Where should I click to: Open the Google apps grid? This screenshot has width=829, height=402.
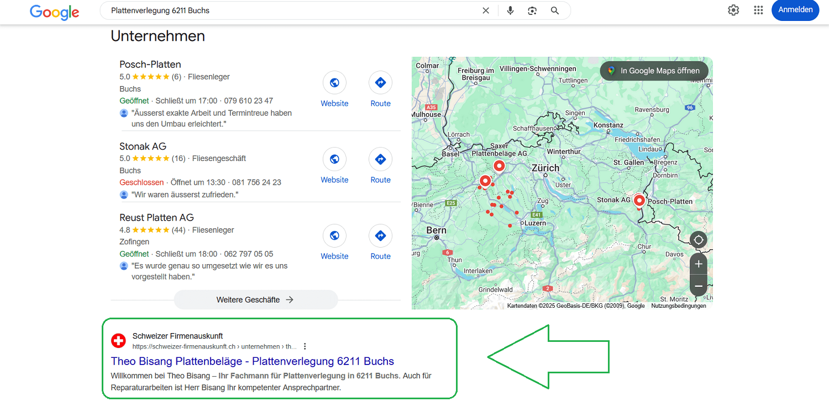758,10
